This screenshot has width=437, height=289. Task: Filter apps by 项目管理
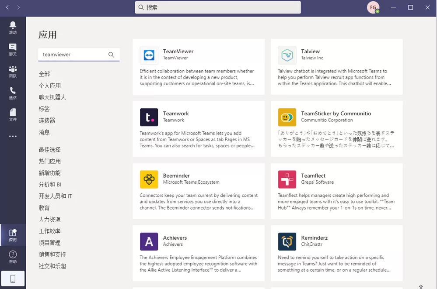pos(49,243)
